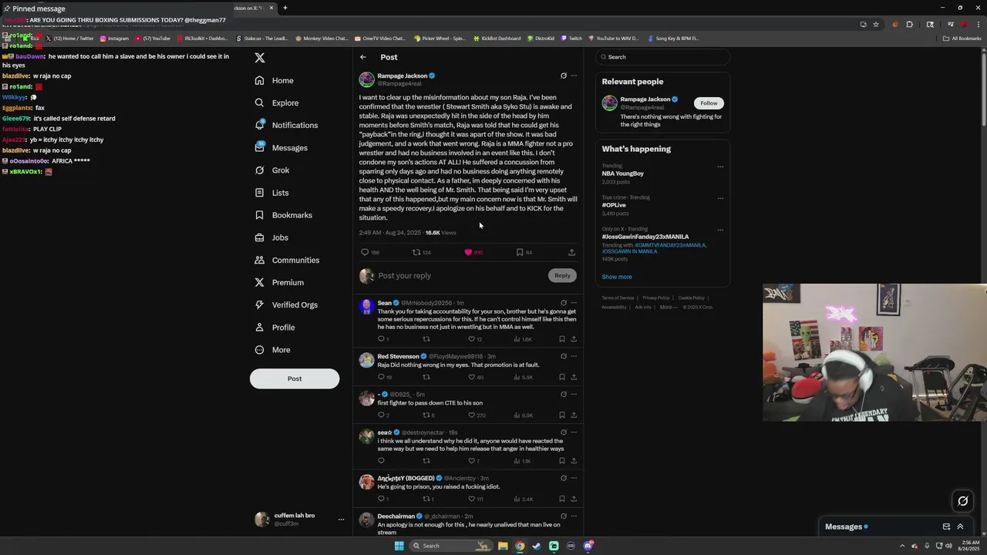Bookmark Red Stevenson's reply
Screen dimensions: 987x555
pyautogui.click(x=562, y=377)
